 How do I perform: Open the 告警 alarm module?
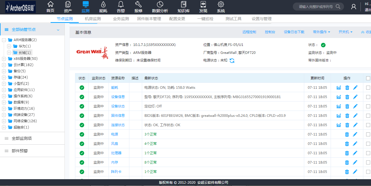120,7
